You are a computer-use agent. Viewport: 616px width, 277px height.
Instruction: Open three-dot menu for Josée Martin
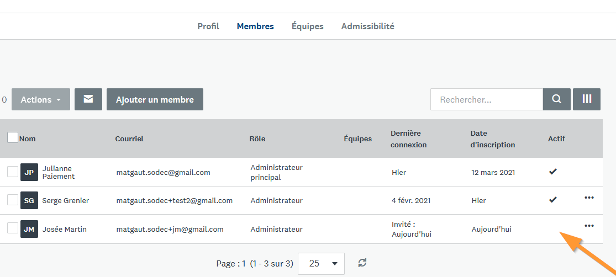pos(589,226)
